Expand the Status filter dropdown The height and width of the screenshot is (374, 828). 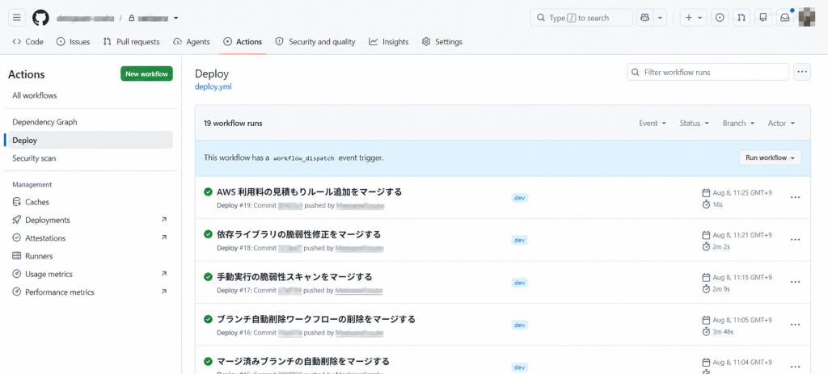694,123
